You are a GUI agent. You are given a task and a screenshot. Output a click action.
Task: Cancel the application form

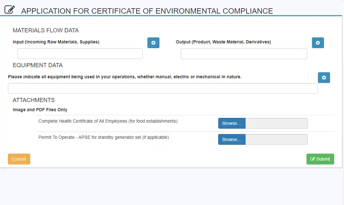19,159
